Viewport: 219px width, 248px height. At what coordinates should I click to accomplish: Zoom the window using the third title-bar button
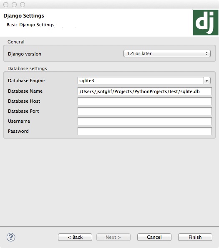click(x=23, y=5)
